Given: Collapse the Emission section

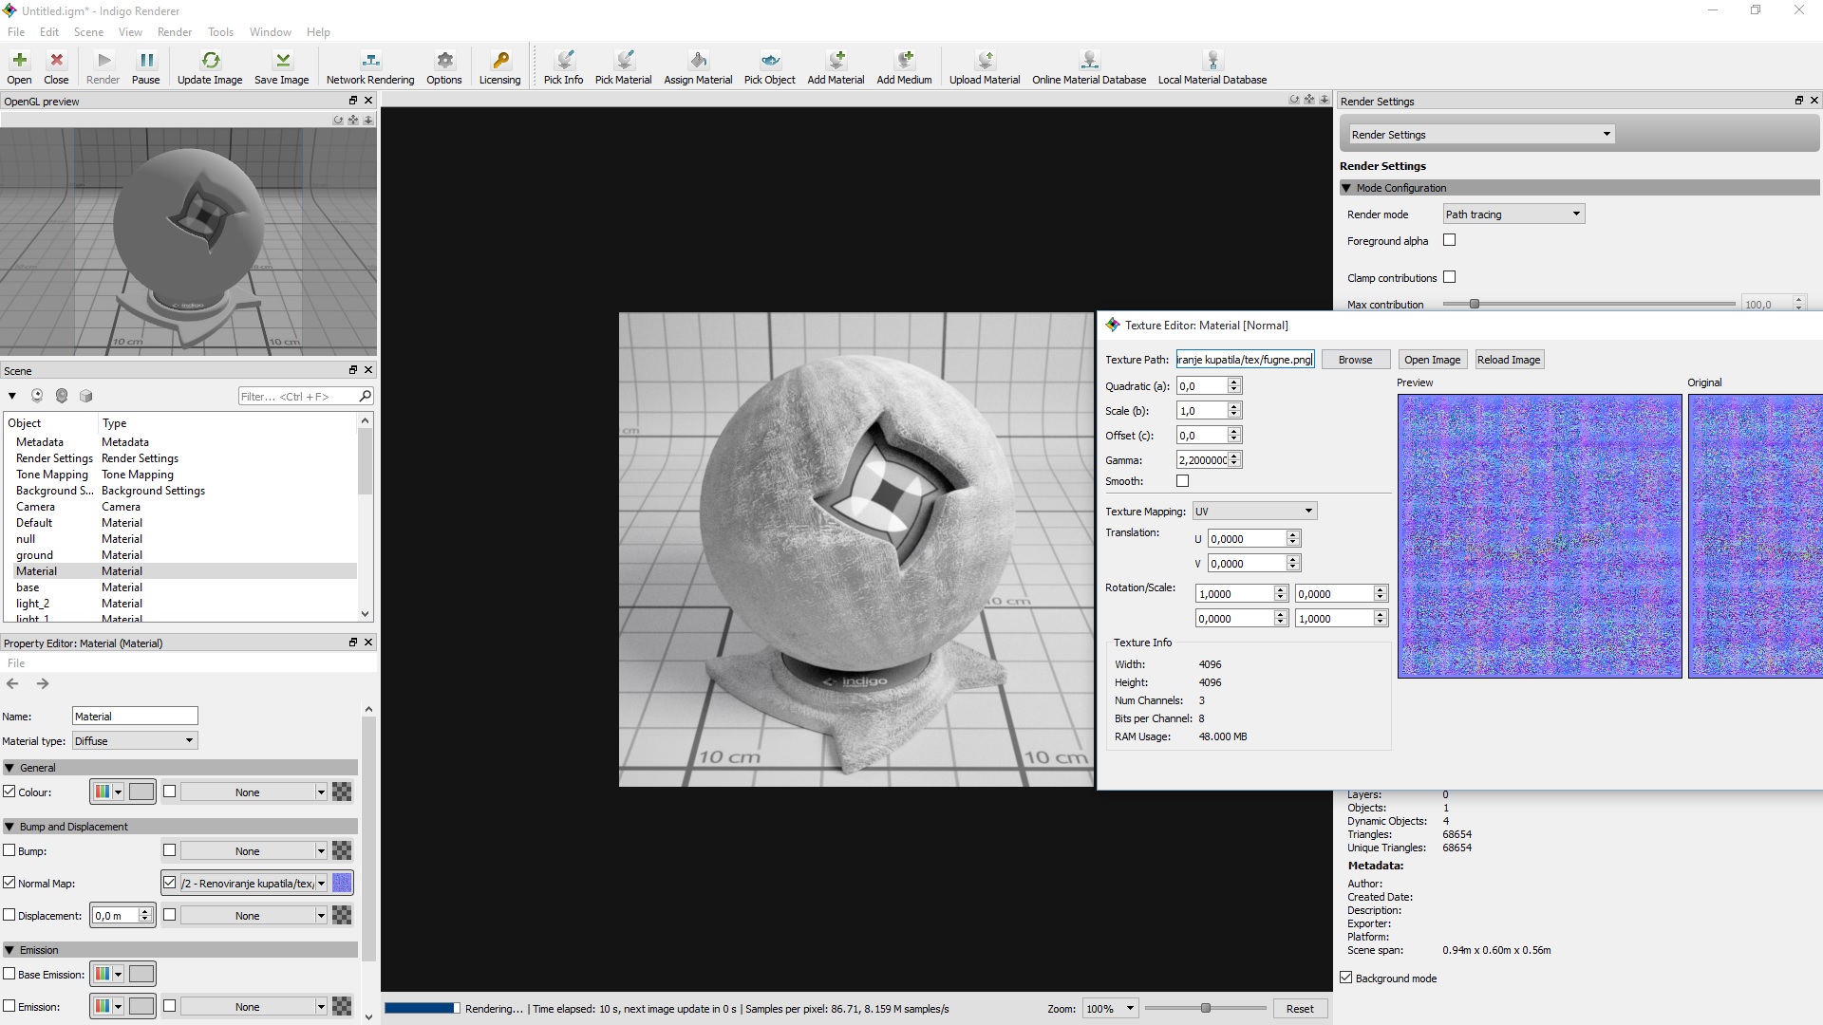Looking at the screenshot, I should tap(9, 950).
